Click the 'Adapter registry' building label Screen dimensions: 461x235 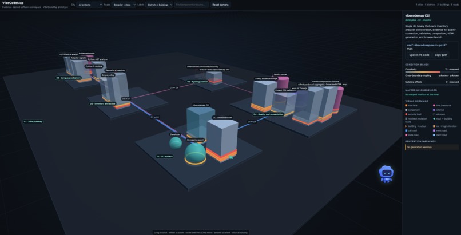78,58
